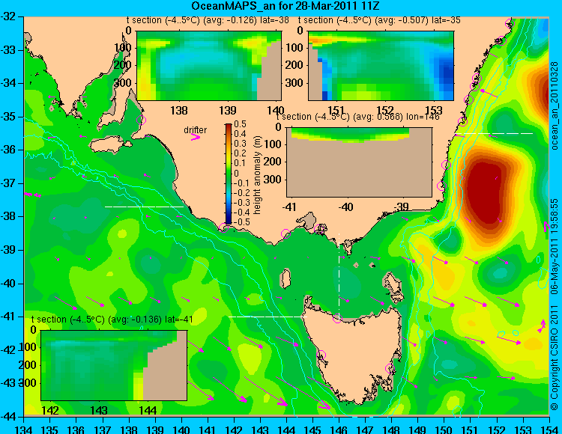The image size is (562, 434).
Task: Click the -38 latitude label on the left axis
Action: pos(10,216)
